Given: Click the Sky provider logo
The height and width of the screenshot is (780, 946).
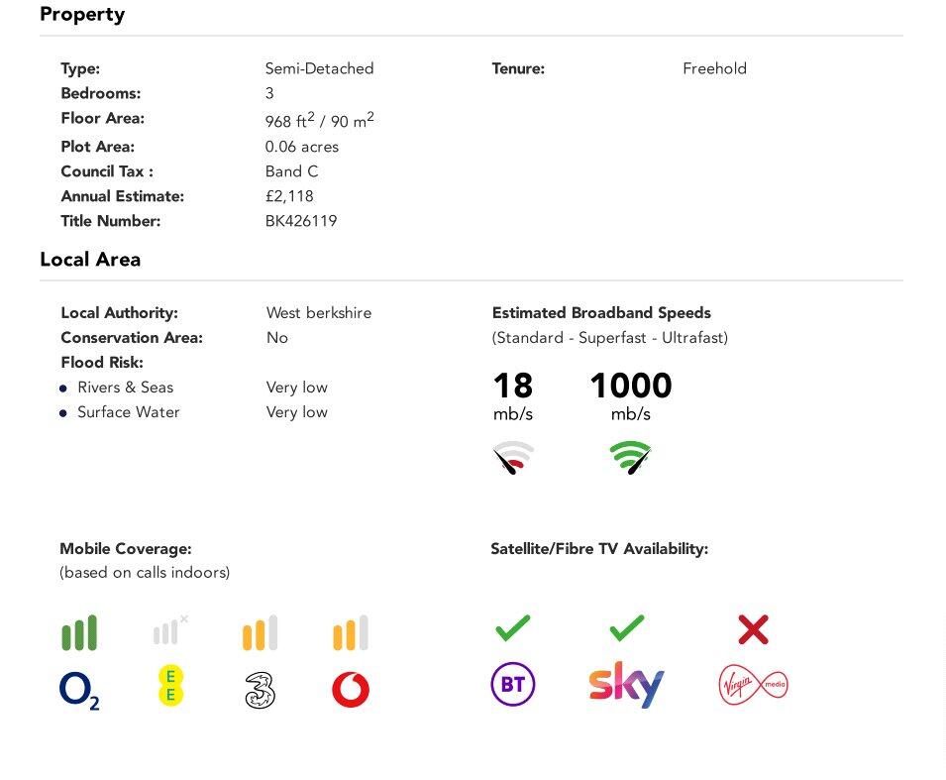Looking at the screenshot, I should click(626, 685).
